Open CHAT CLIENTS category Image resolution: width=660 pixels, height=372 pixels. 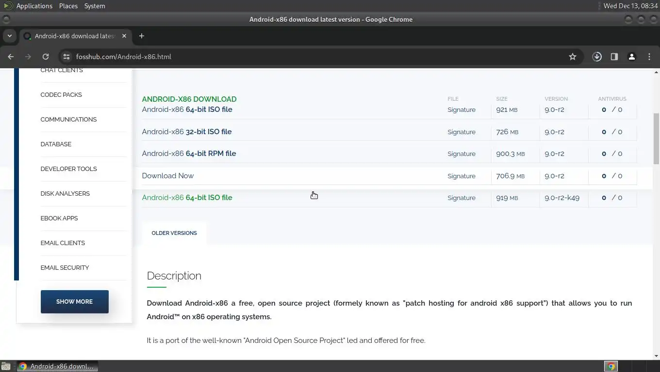[62, 70]
